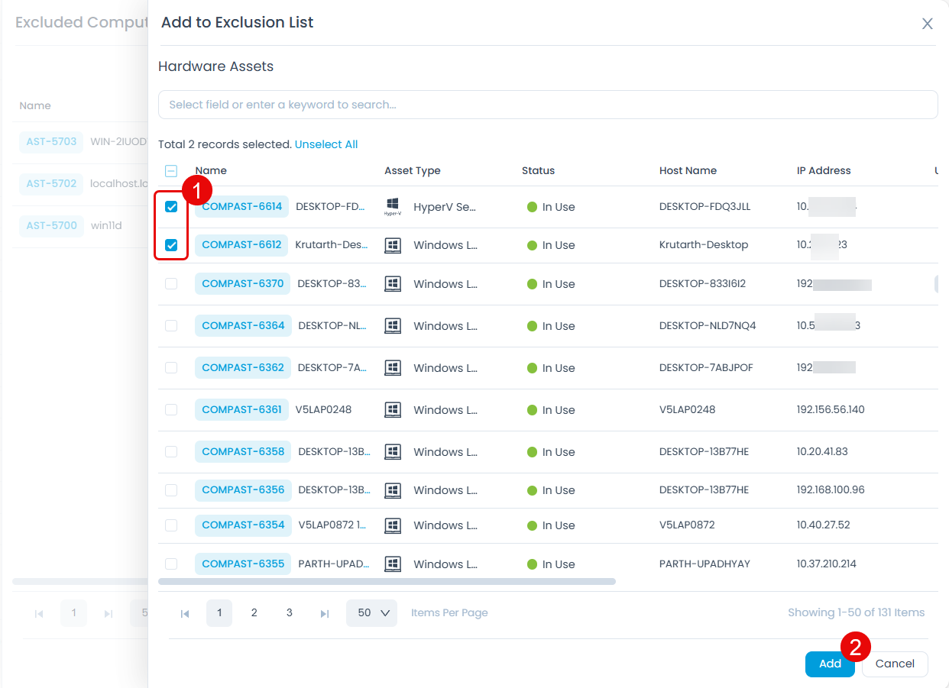Go to page 2 of the asset list
This screenshot has width=949, height=688.
pos(254,612)
